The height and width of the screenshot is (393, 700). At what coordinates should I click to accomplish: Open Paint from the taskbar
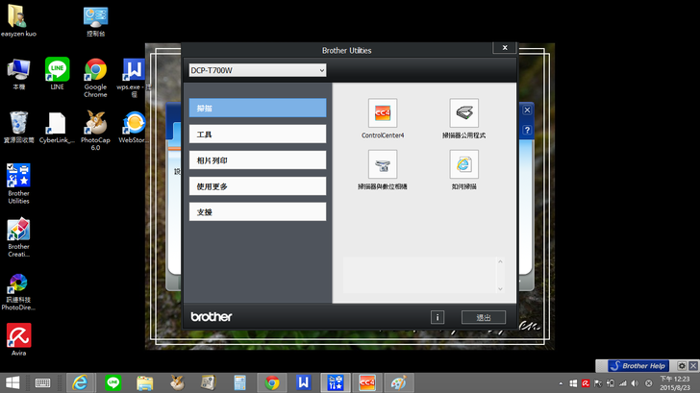pos(399,382)
